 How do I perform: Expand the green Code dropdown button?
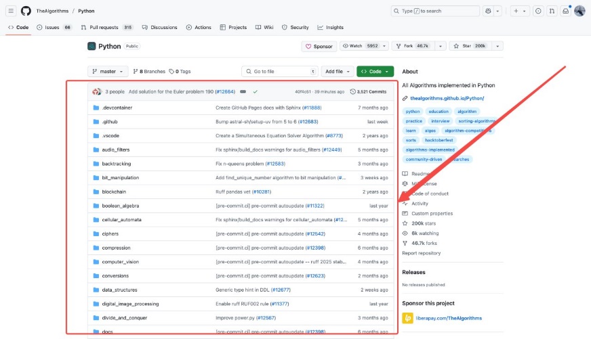375,71
